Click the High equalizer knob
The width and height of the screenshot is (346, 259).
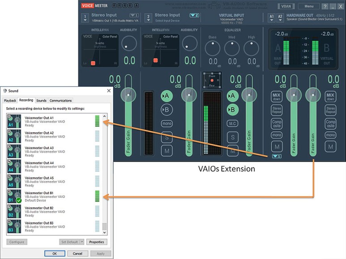(252, 48)
